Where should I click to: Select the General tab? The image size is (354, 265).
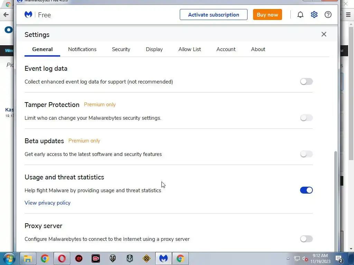coord(43,49)
